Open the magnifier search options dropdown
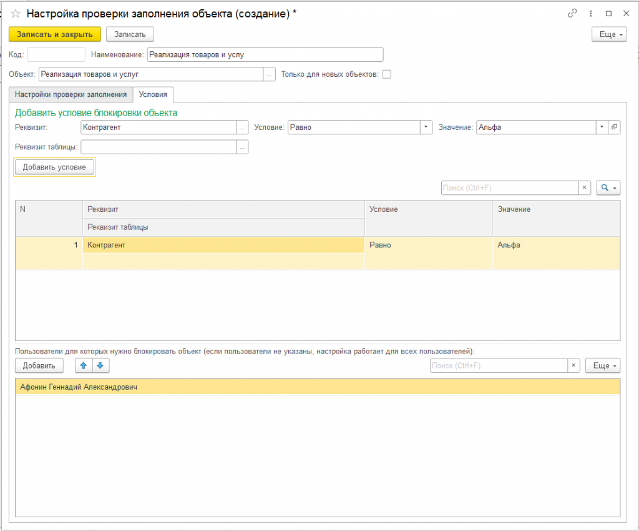 tap(608, 187)
